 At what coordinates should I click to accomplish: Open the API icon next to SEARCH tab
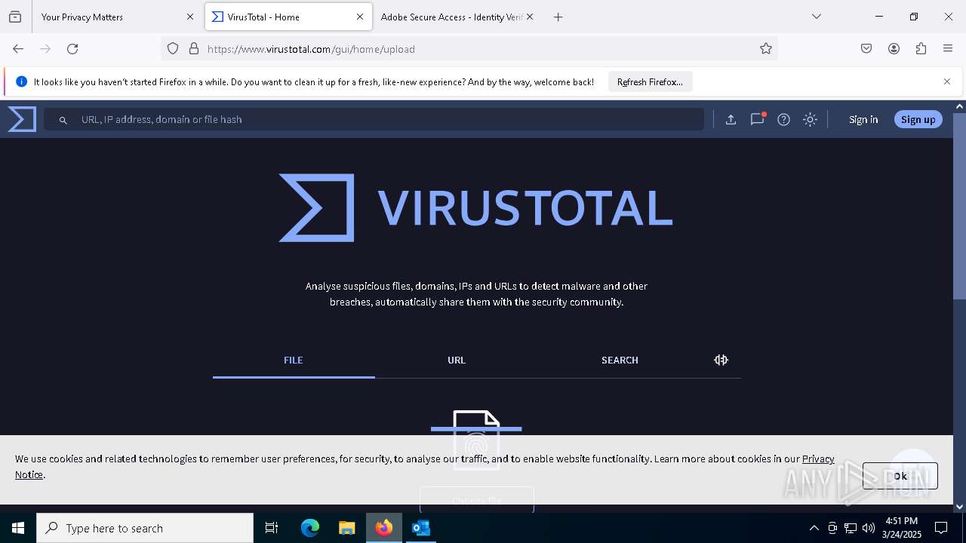point(721,360)
